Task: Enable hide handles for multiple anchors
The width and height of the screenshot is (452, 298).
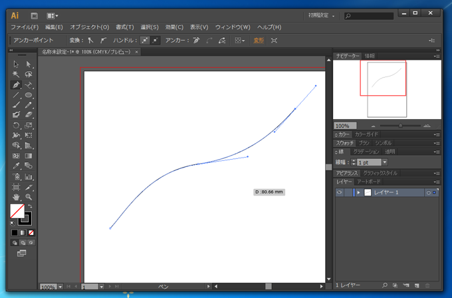Action: (x=155, y=41)
